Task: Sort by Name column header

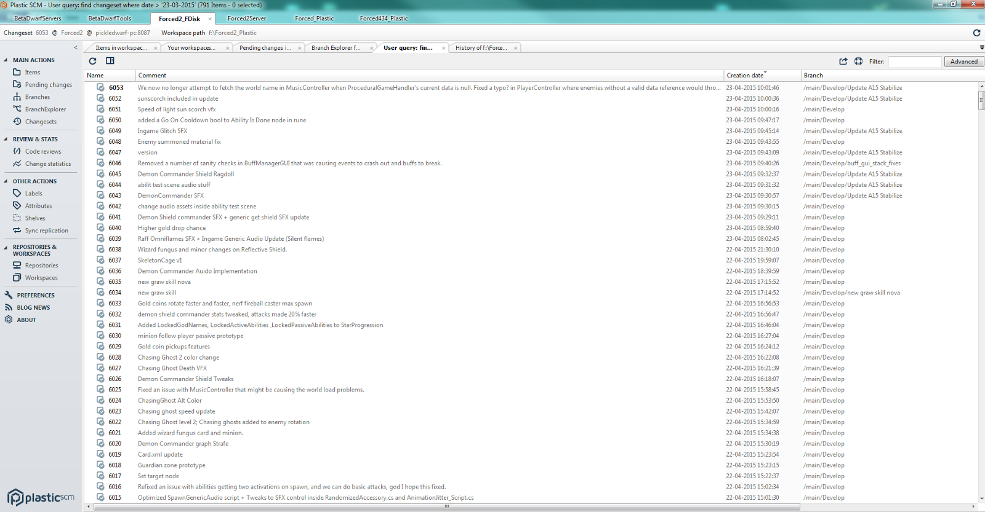Action: pos(110,76)
